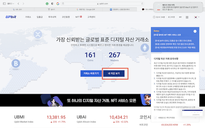Open the nine-dot apps grid icon
The height and width of the screenshot is (128, 205).
pyautogui.click(x=187, y=17)
